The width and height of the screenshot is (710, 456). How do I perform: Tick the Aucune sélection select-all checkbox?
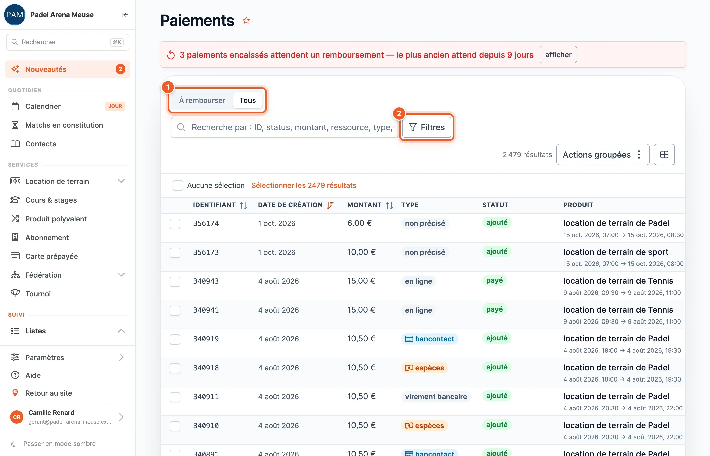click(178, 185)
